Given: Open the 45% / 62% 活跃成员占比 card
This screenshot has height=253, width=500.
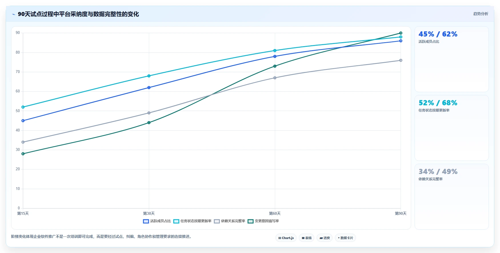Looking at the screenshot, I should point(452,59).
